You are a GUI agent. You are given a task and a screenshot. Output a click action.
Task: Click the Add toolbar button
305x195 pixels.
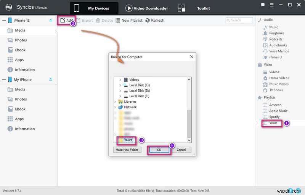(66, 20)
